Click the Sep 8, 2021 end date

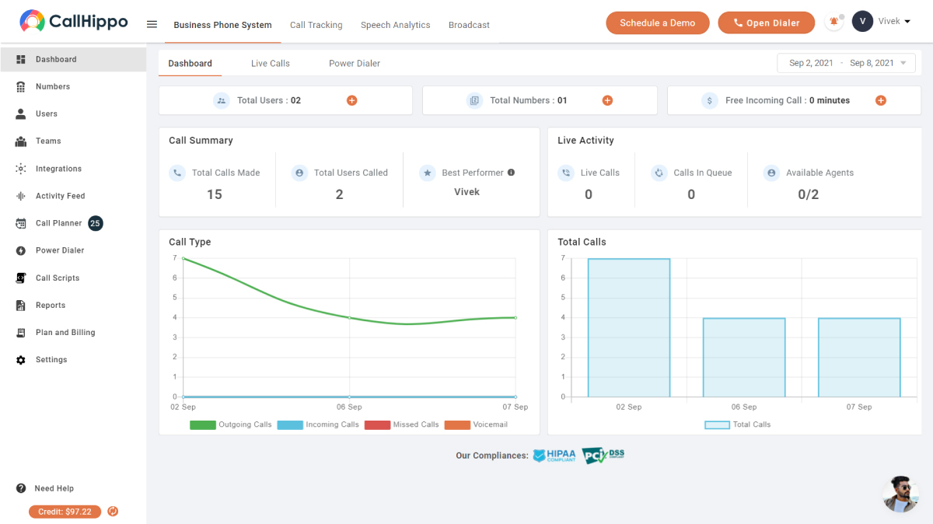pos(872,63)
